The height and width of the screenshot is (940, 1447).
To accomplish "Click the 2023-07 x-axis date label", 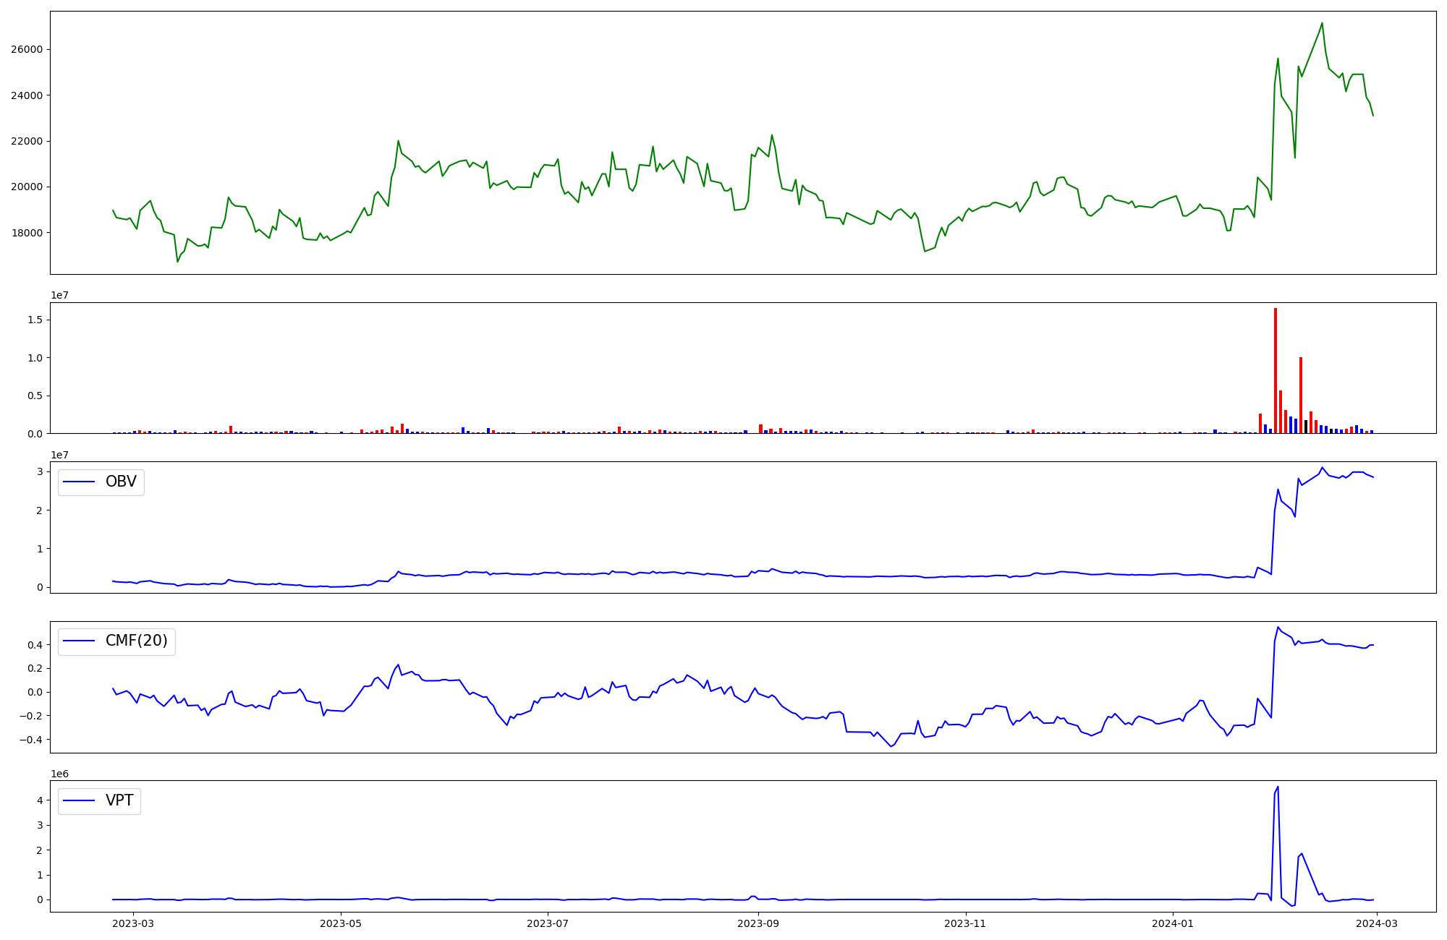I will (548, 923).
